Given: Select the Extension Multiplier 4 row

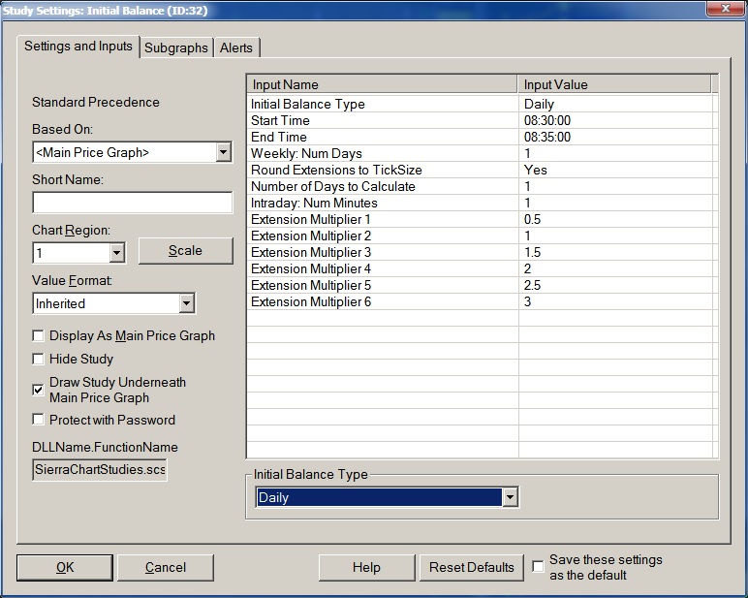Looking at the screenshot, I should click(x=480, y=268).
